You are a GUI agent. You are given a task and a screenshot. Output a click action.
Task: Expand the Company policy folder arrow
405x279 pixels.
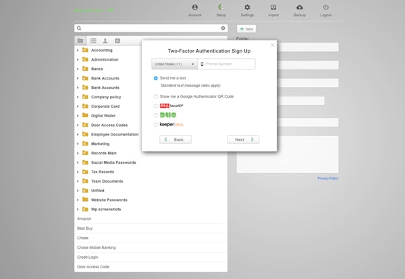tap(78, 97)
